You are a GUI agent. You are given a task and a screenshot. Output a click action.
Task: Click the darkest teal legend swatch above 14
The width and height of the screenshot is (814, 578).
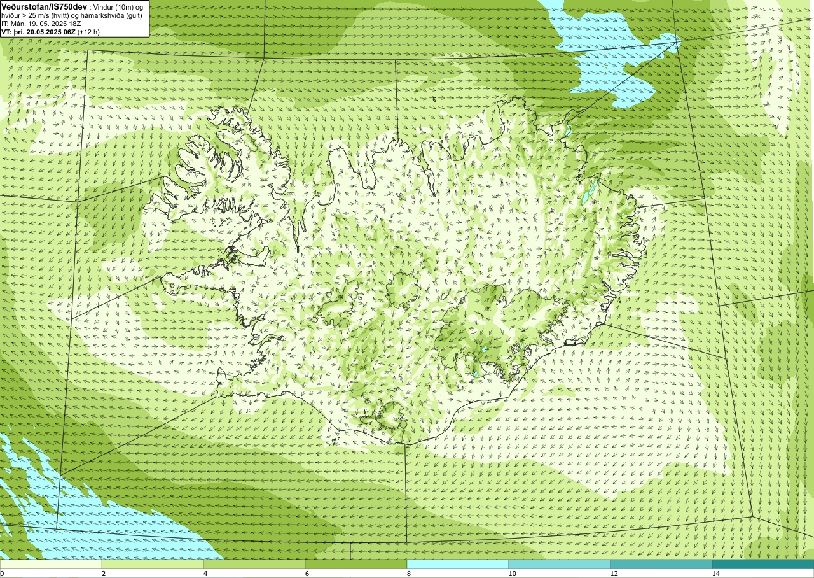[x=763, y=564]
